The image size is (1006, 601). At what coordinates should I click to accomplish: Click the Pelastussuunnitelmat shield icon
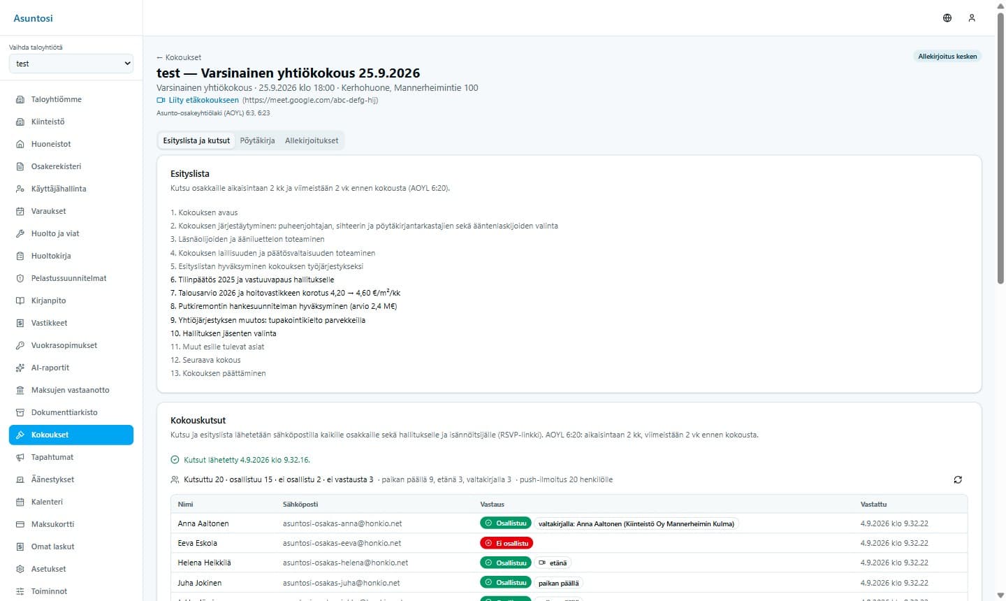pyautogui.click(x=20, y=278)
